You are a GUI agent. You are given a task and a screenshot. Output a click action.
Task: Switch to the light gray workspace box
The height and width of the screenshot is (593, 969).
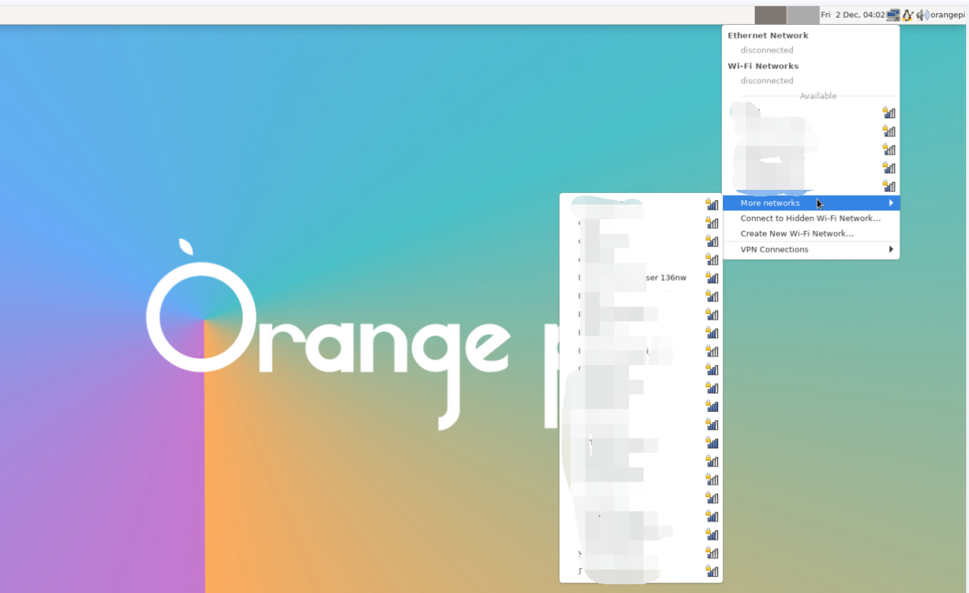point(803,15)
